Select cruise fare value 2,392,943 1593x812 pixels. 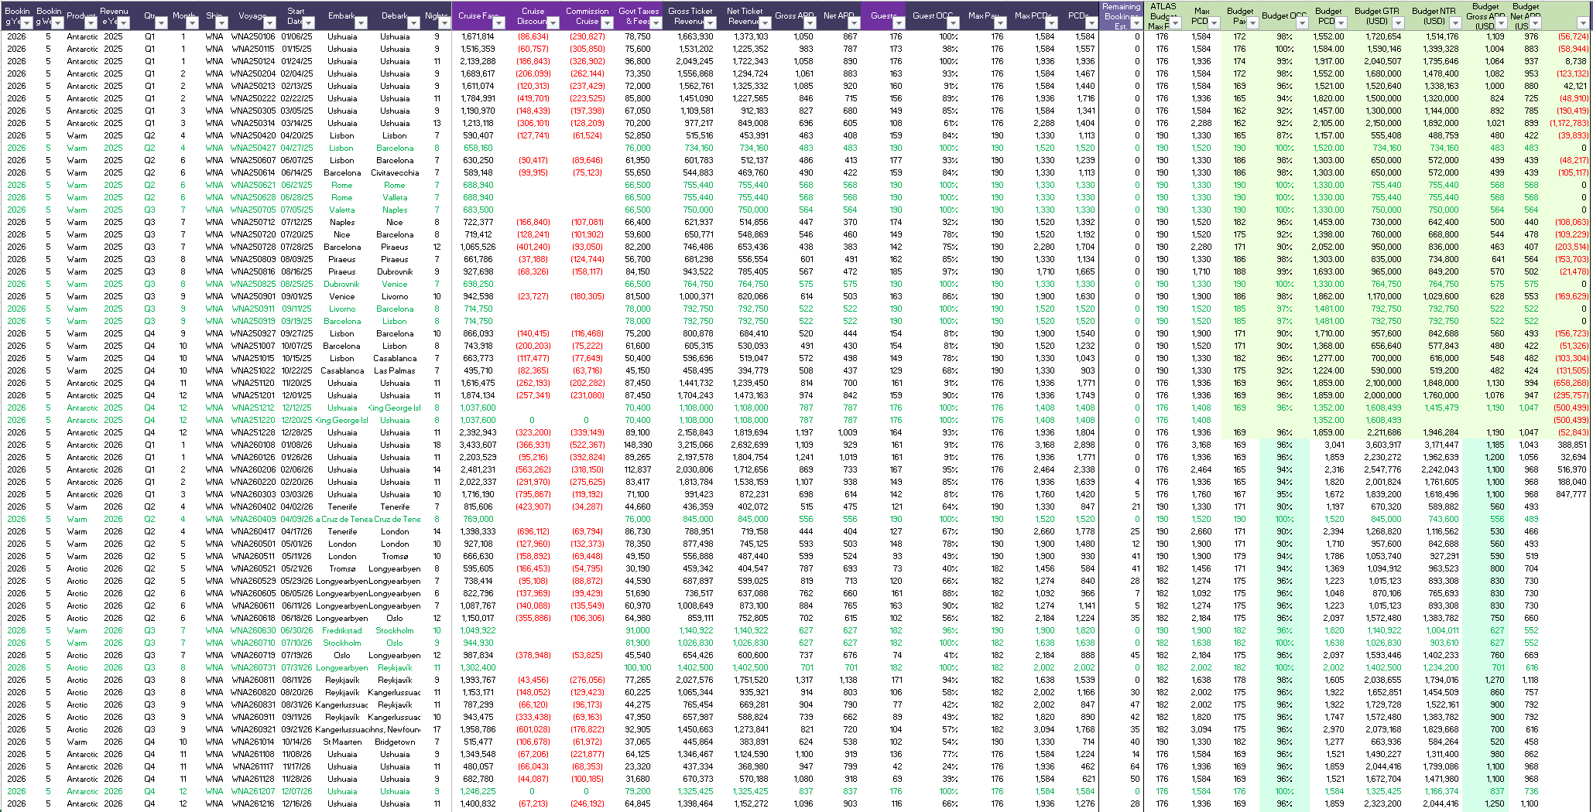click(478, 432)
